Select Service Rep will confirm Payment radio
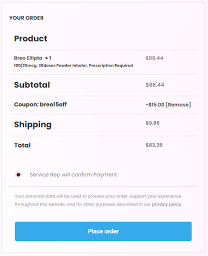 click(x=18, y=174)
